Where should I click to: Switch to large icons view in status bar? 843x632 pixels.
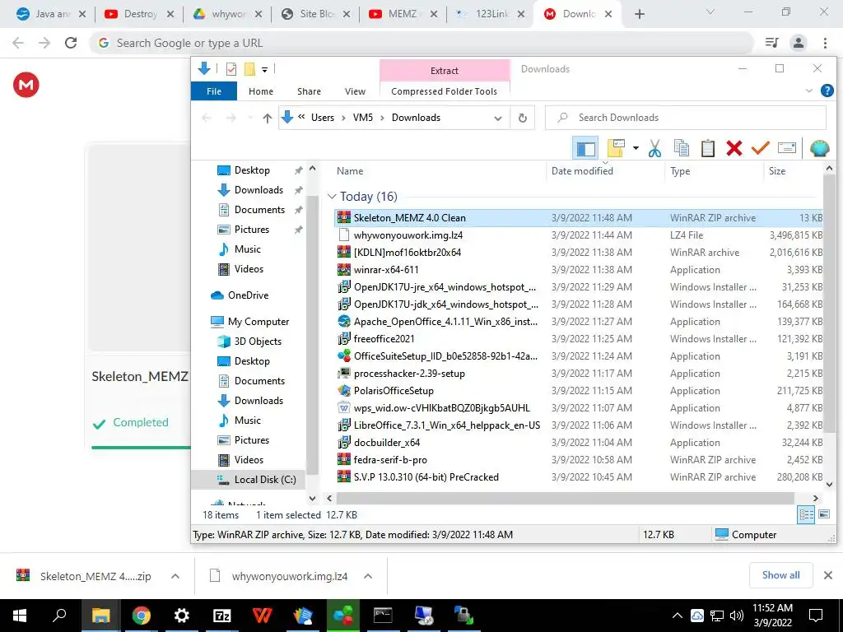pyautogui.click(x=823, y=515)
